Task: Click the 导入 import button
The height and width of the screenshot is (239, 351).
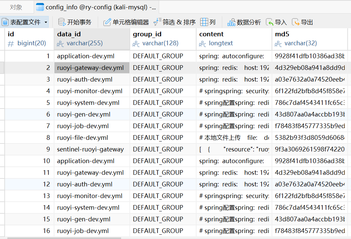Action: (x=276, y=22)
